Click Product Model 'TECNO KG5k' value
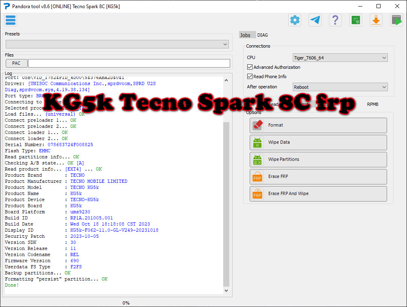Viewport: 407px width, 307px height. 84,187
